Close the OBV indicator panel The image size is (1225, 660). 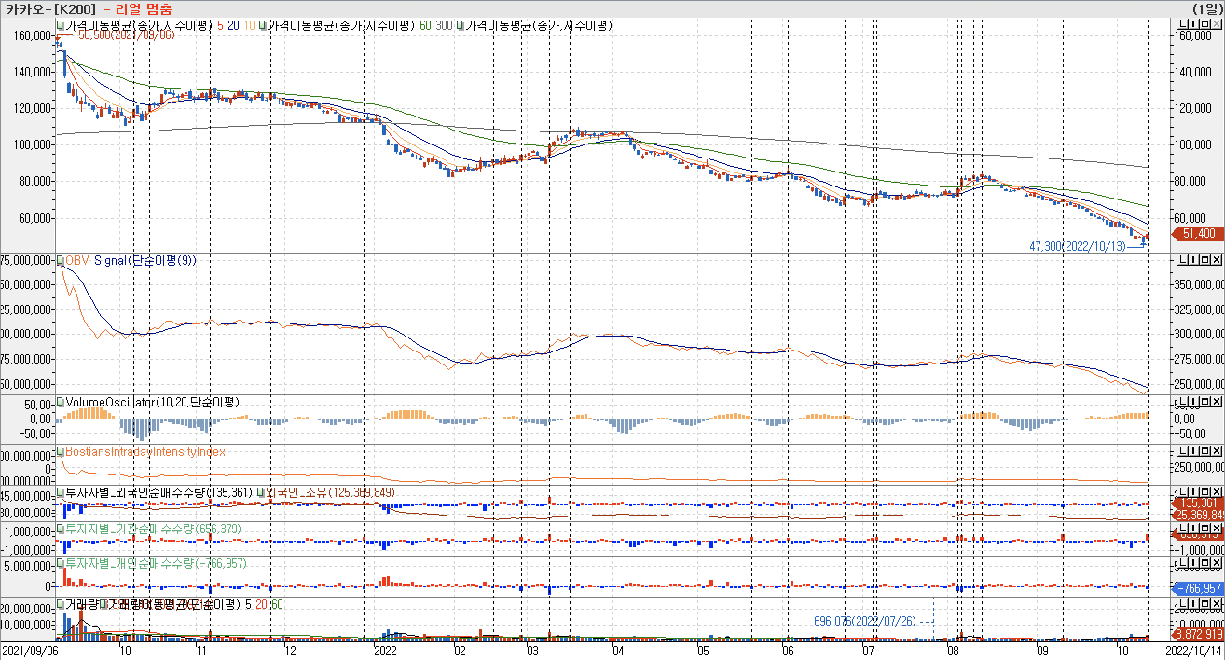point(1217,260)
